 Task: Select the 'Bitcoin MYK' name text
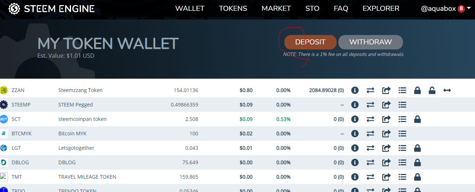click(72, 134)
